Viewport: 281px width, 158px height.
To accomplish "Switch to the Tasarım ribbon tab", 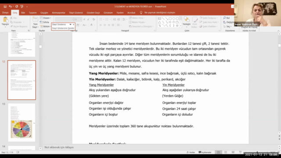I will [x=33, y=13].
